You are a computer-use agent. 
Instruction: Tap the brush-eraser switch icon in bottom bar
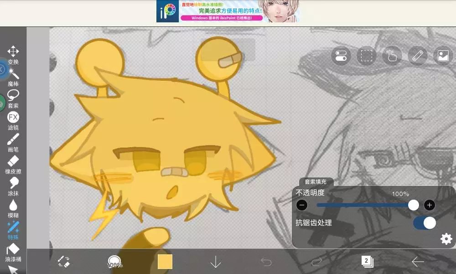click(x=64, y=262)
